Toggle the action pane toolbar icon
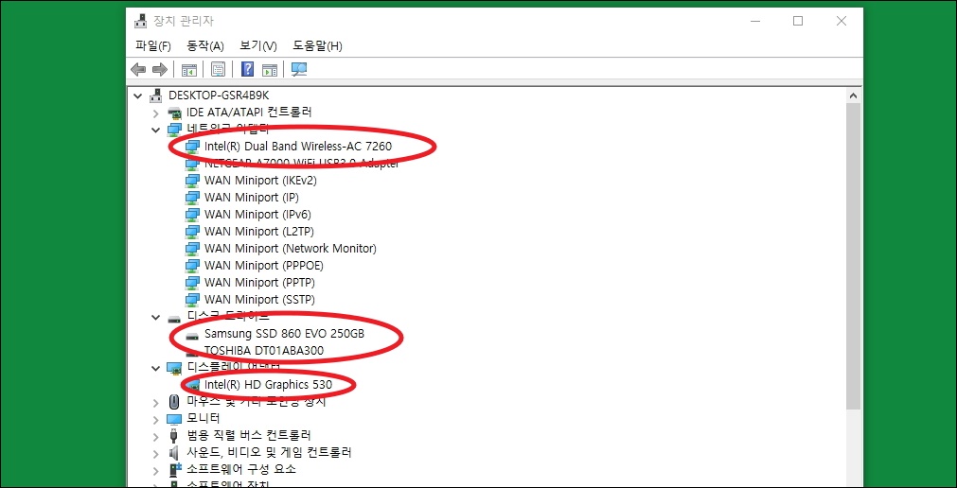This screenshot has width=957, height=488. 269,70
